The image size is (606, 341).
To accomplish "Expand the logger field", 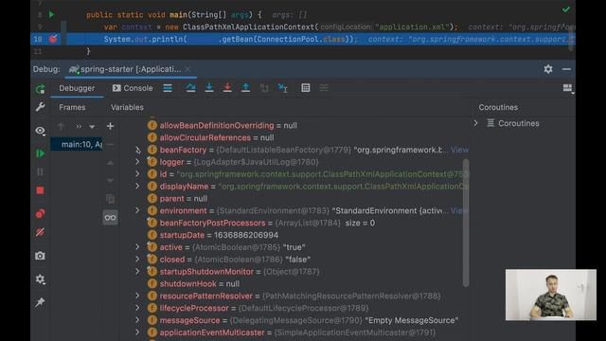I will 137,162.
